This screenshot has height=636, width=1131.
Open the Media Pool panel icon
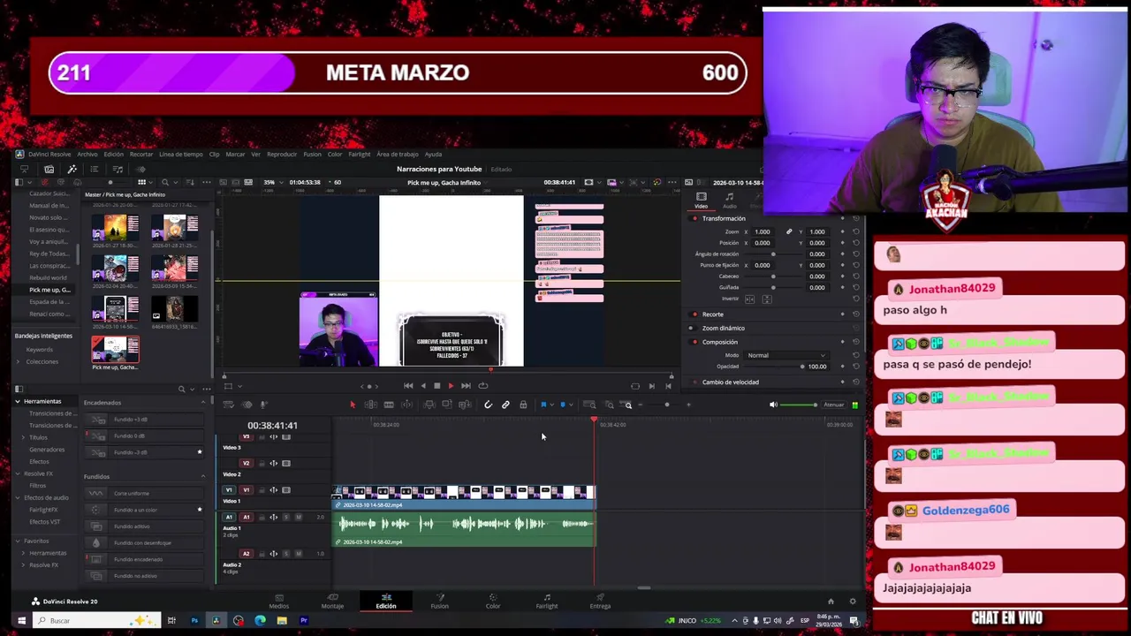[x=49, y=170]
